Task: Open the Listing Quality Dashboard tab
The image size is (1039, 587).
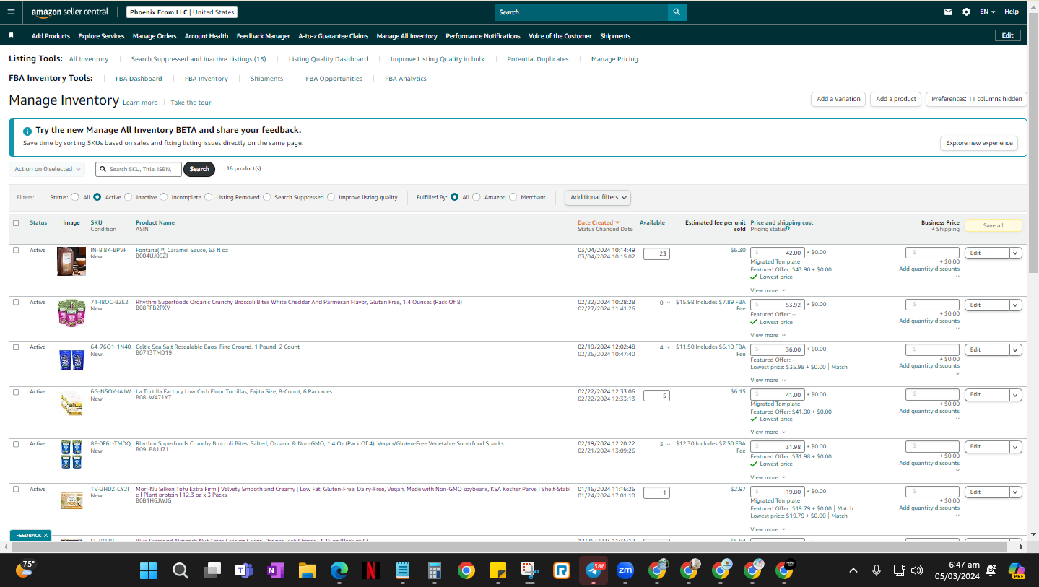Action: tap(329, 59)
